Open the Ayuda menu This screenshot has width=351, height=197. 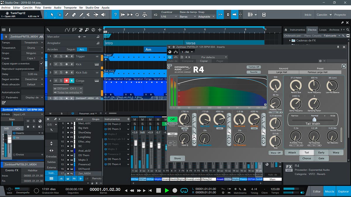point(105,8)
